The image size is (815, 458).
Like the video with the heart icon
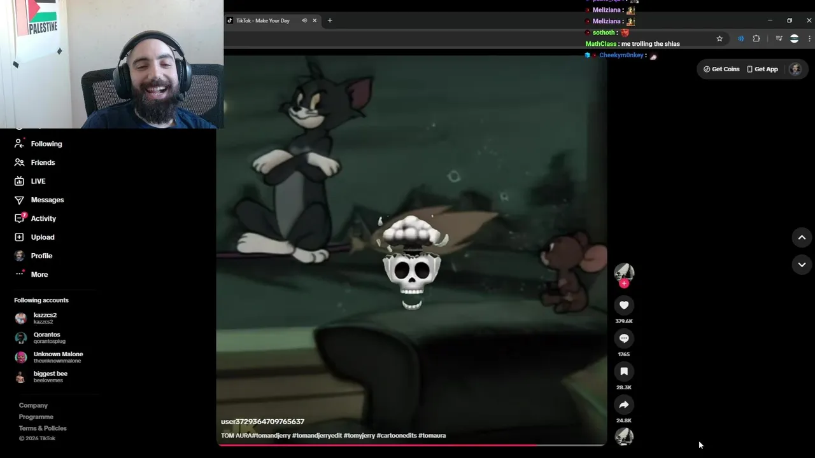(624, 305)
